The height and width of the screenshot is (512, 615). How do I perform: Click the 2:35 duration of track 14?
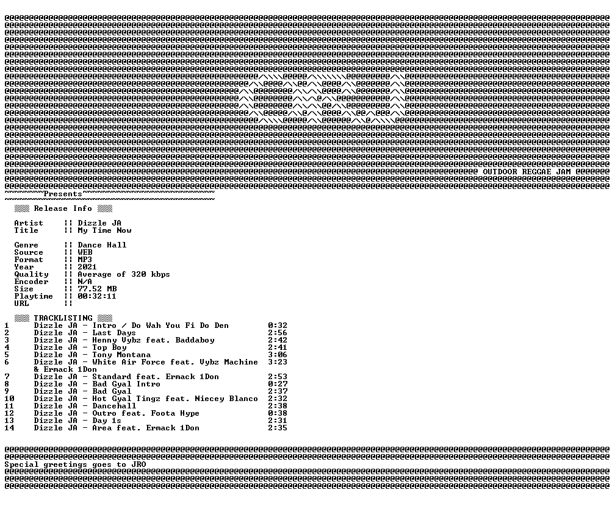(278, 428)
